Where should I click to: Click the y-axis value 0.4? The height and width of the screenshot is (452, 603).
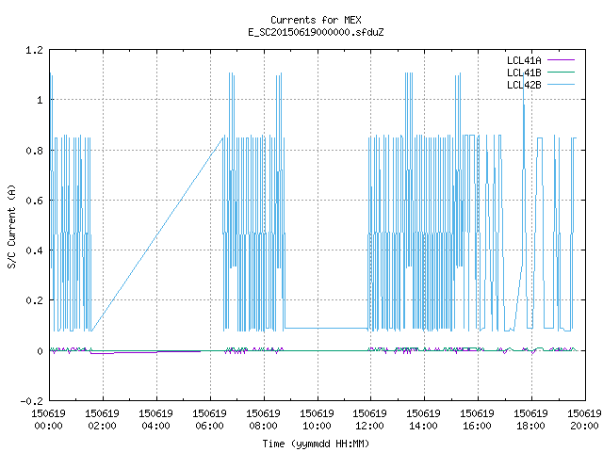pos(34,250)
